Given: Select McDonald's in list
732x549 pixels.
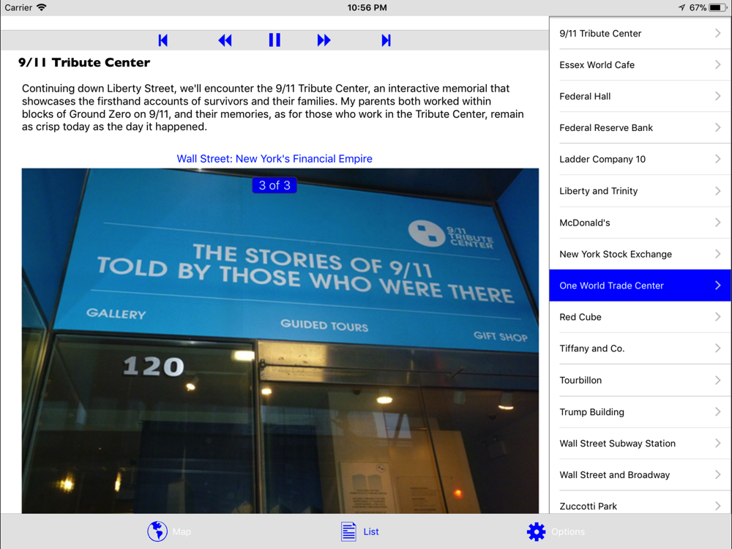Looking at the screenshot, I should click(x=640, y=223).
